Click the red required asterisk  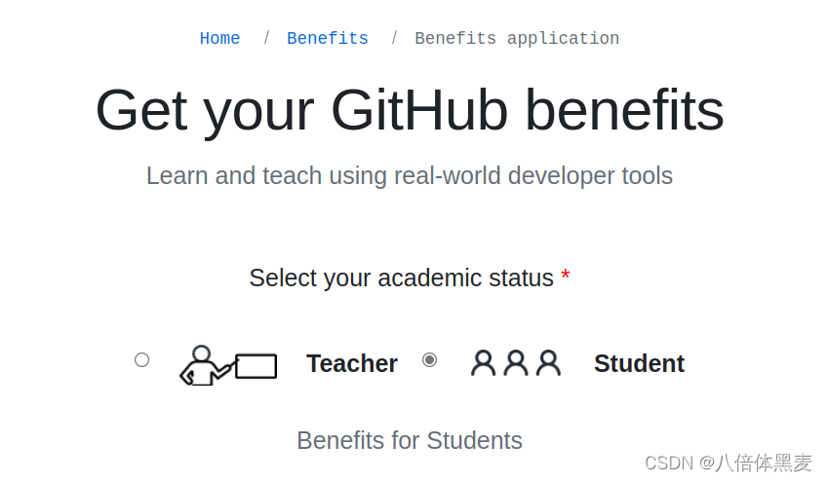pos(566,278)
